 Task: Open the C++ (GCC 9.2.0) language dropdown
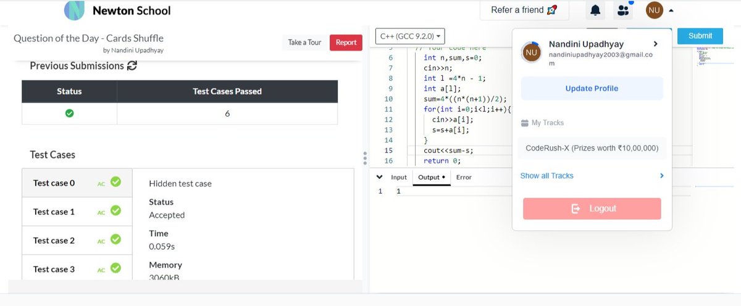(x=410, y=36)
